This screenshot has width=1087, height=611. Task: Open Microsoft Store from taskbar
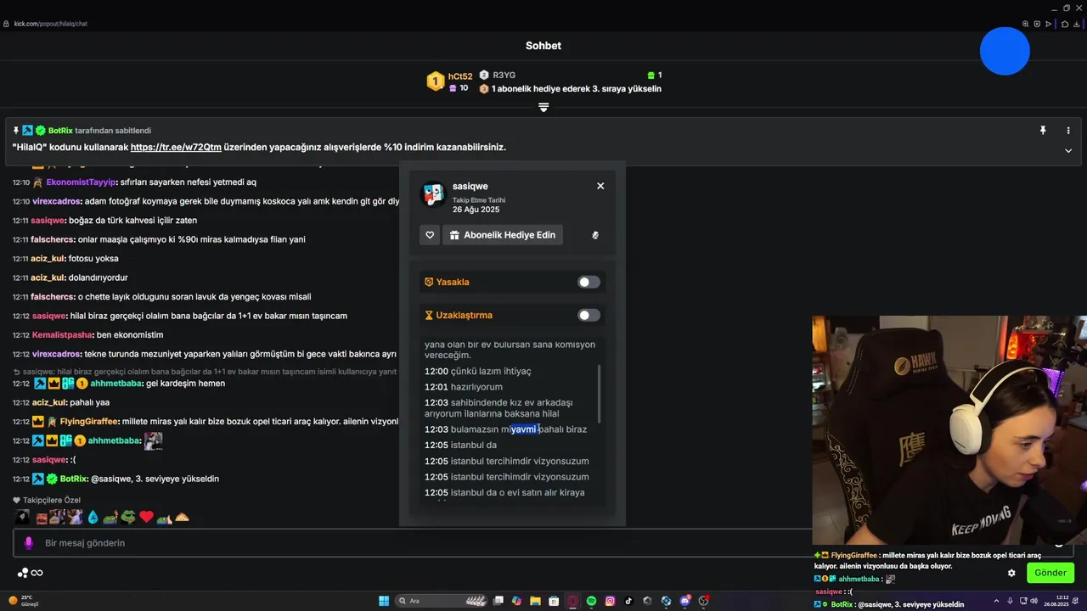[x=554, y=601]
